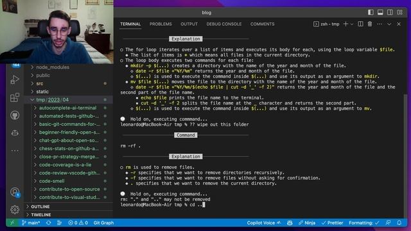Expand code-review-vscode-gith folder
Image resolution: width=411 pixels, height=231 pixels.
(x=69, y=173)
